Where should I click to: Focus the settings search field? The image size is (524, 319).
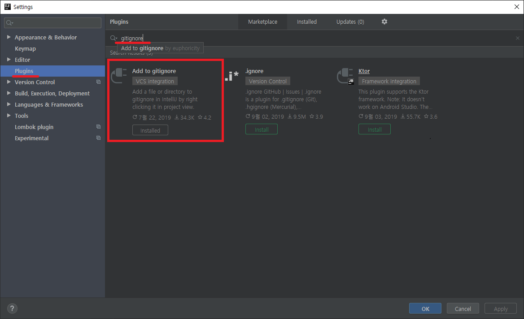(x=53, y=23)
